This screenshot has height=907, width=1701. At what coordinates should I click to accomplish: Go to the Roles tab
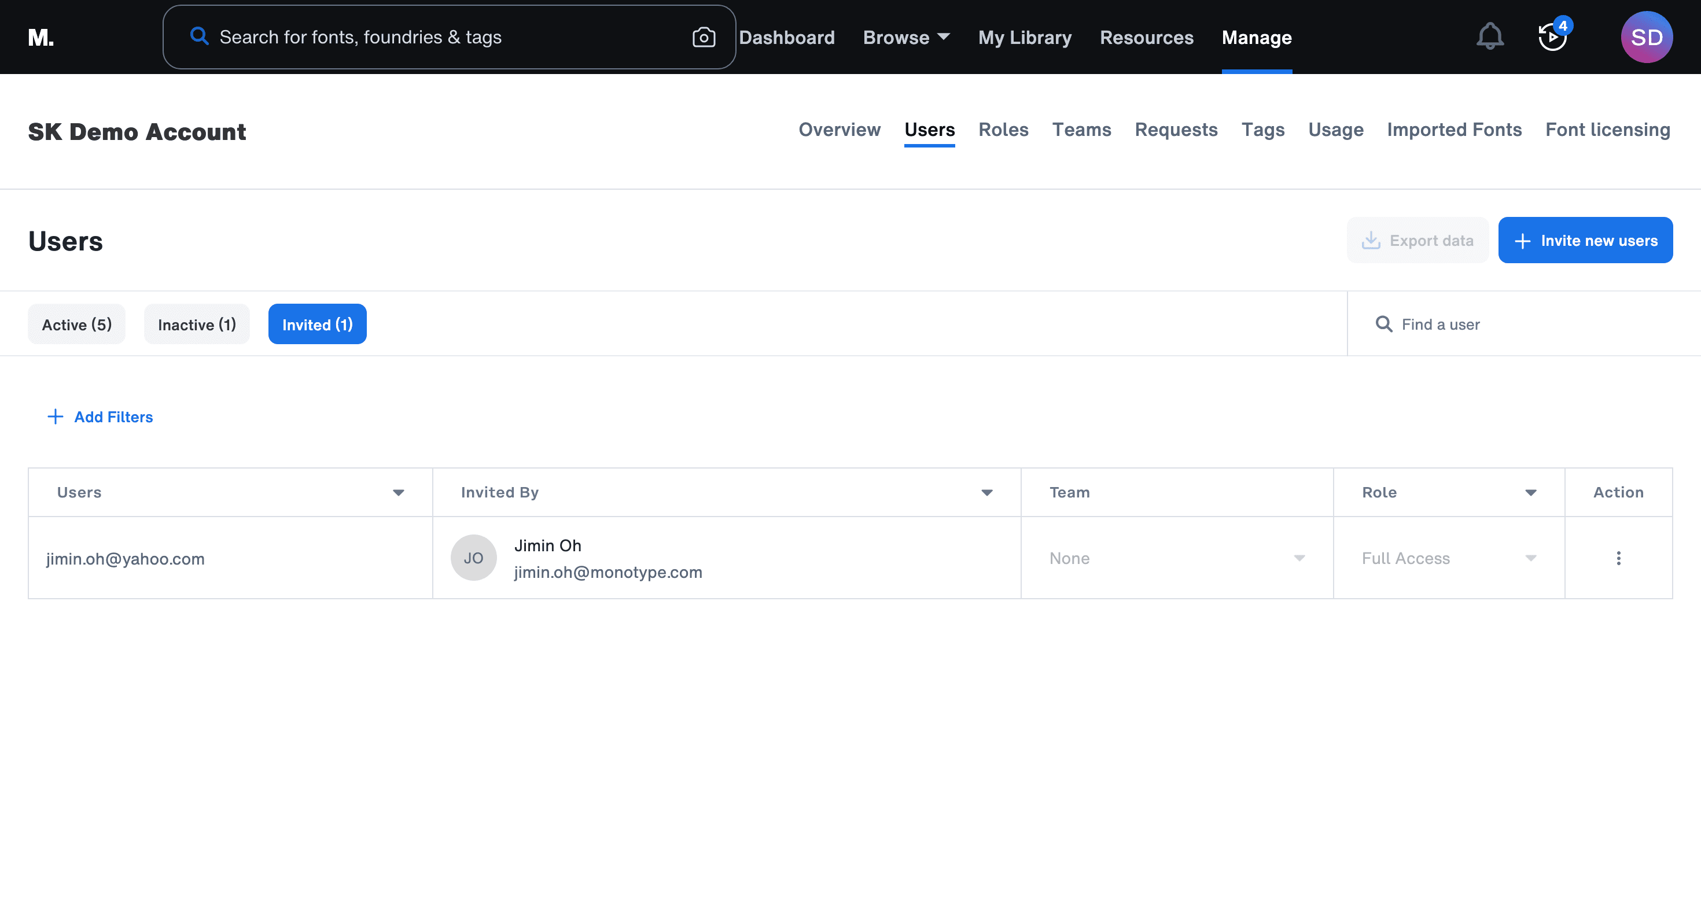[1003, 130]
